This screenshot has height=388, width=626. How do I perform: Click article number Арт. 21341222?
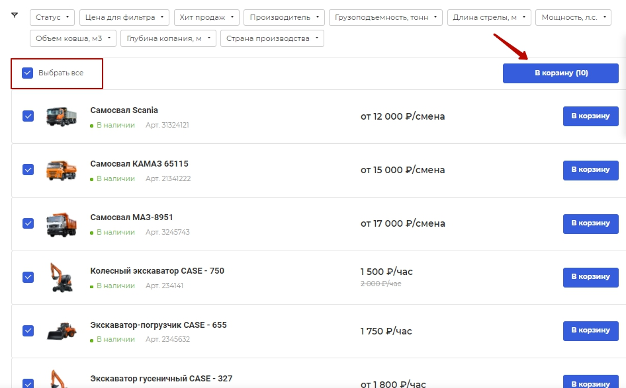pos(168,178)
